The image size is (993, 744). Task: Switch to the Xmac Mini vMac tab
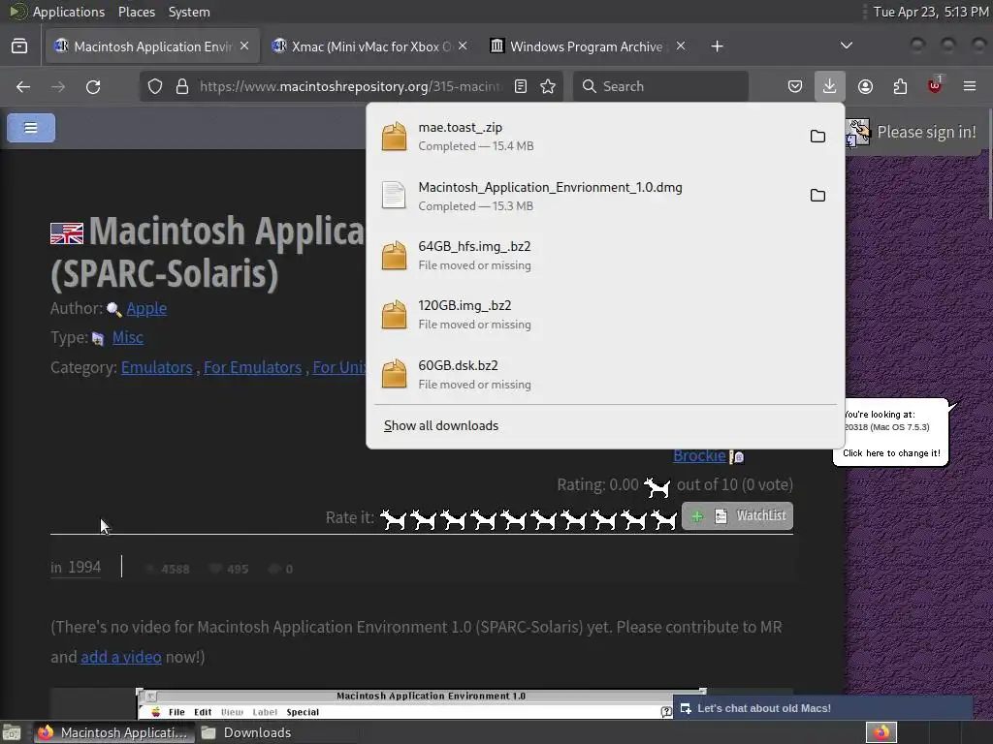click(370, 46)
